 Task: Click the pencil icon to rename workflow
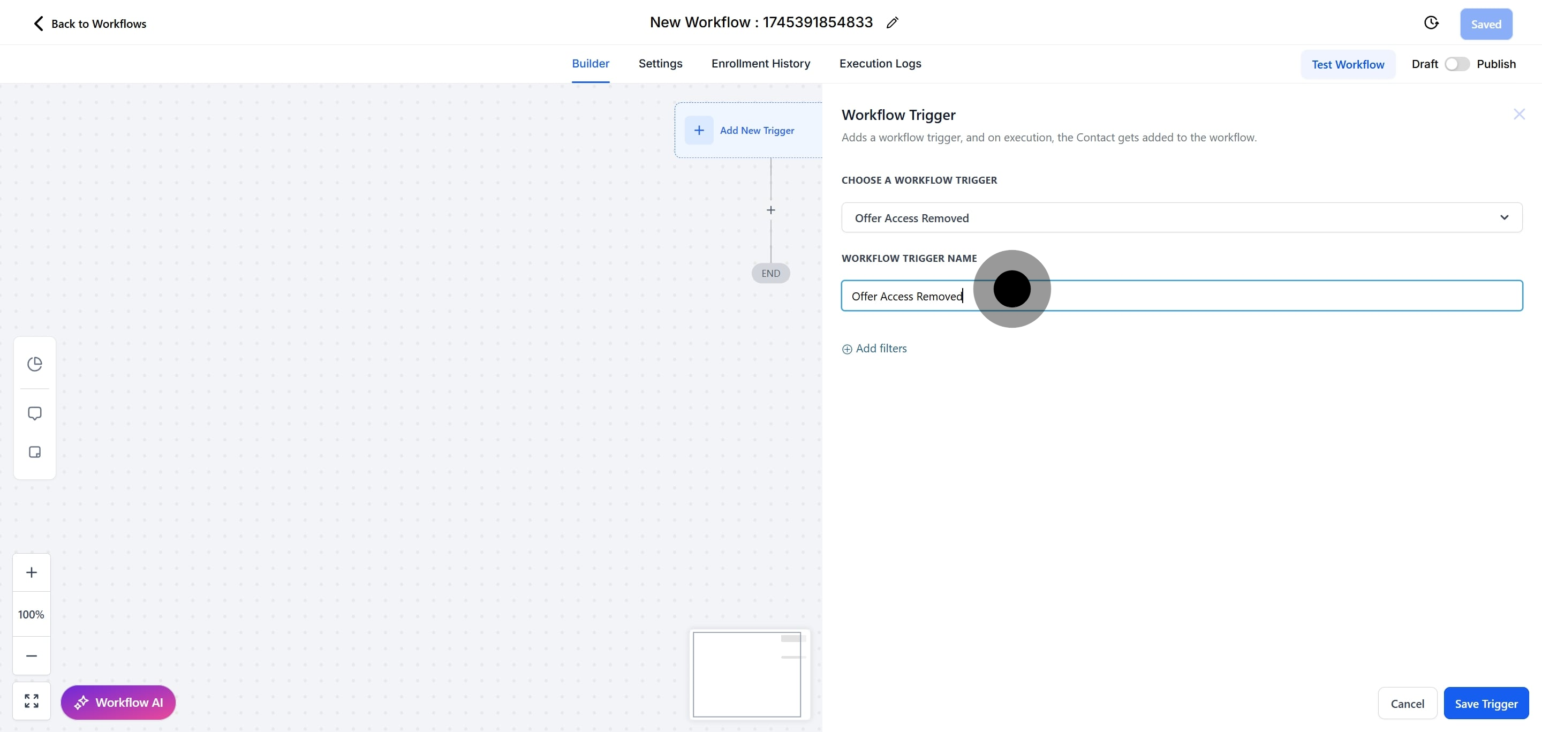(892, 22)
